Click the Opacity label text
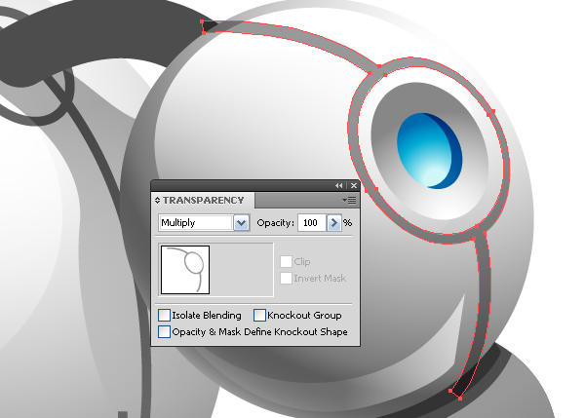This screenshot has height=418, width=585. pyautogui.click(x=275, y=223)
